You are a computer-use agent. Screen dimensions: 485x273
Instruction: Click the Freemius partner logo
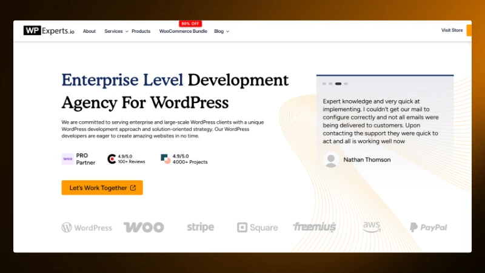point(315,227)
